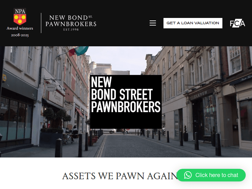
Task: Open the hamburger navigation menu
Action: pyautogui.click(x=153, y=23)
